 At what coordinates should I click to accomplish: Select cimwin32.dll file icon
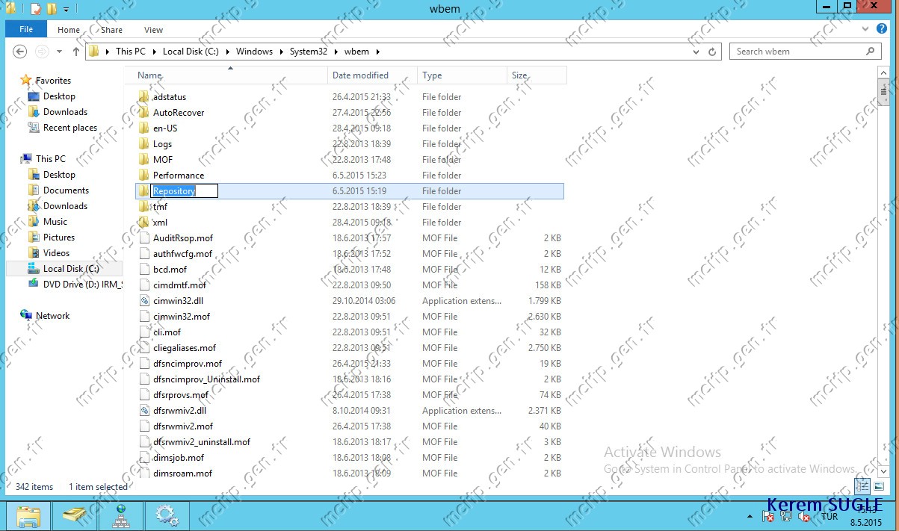pos(144,301)
